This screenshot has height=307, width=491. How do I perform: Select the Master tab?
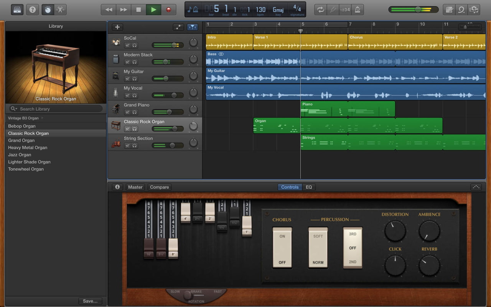pos(135,187)
